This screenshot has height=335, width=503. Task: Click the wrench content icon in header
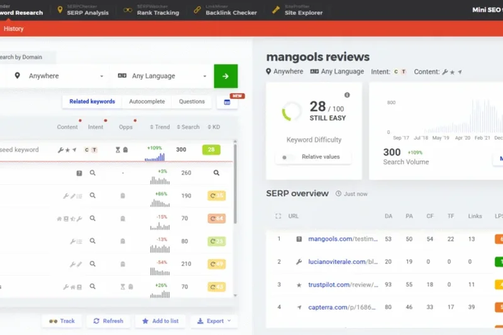(x=445, y=72)
